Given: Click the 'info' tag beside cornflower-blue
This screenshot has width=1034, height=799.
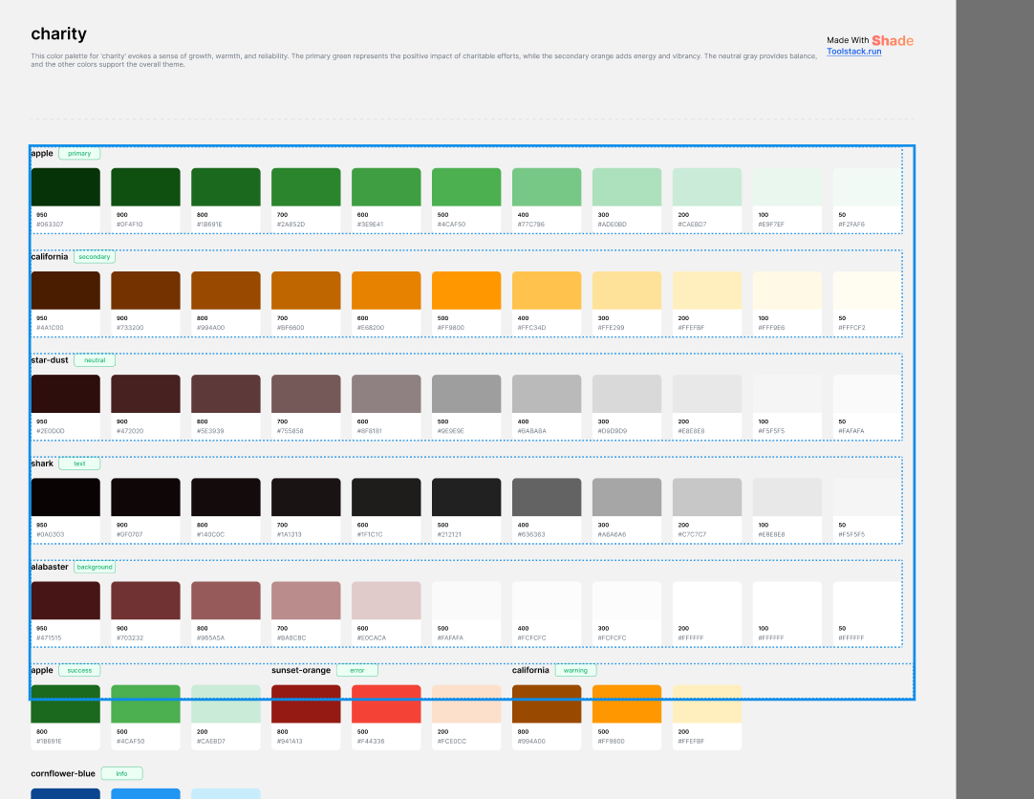Looking at the screenshot, I should tap(121, 774).
